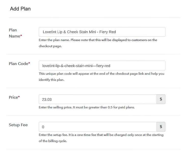Click the Plan Name label
Viewport: 185px width, 152px height.
pos(15,33)
